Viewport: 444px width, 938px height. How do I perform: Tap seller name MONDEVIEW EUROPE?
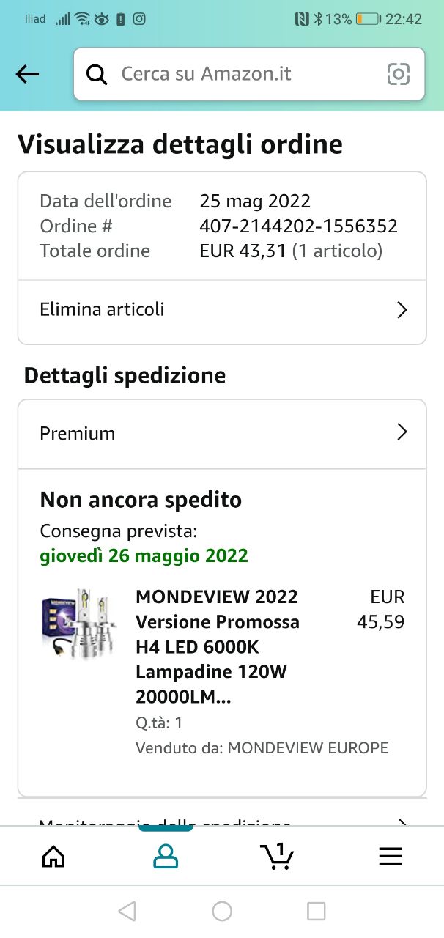click(308, 748)
